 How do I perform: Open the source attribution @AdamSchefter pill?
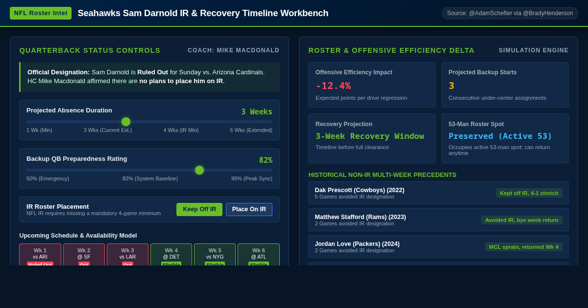510,13
